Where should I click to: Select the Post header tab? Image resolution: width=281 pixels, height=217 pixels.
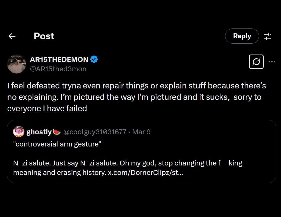coord(44,36)
